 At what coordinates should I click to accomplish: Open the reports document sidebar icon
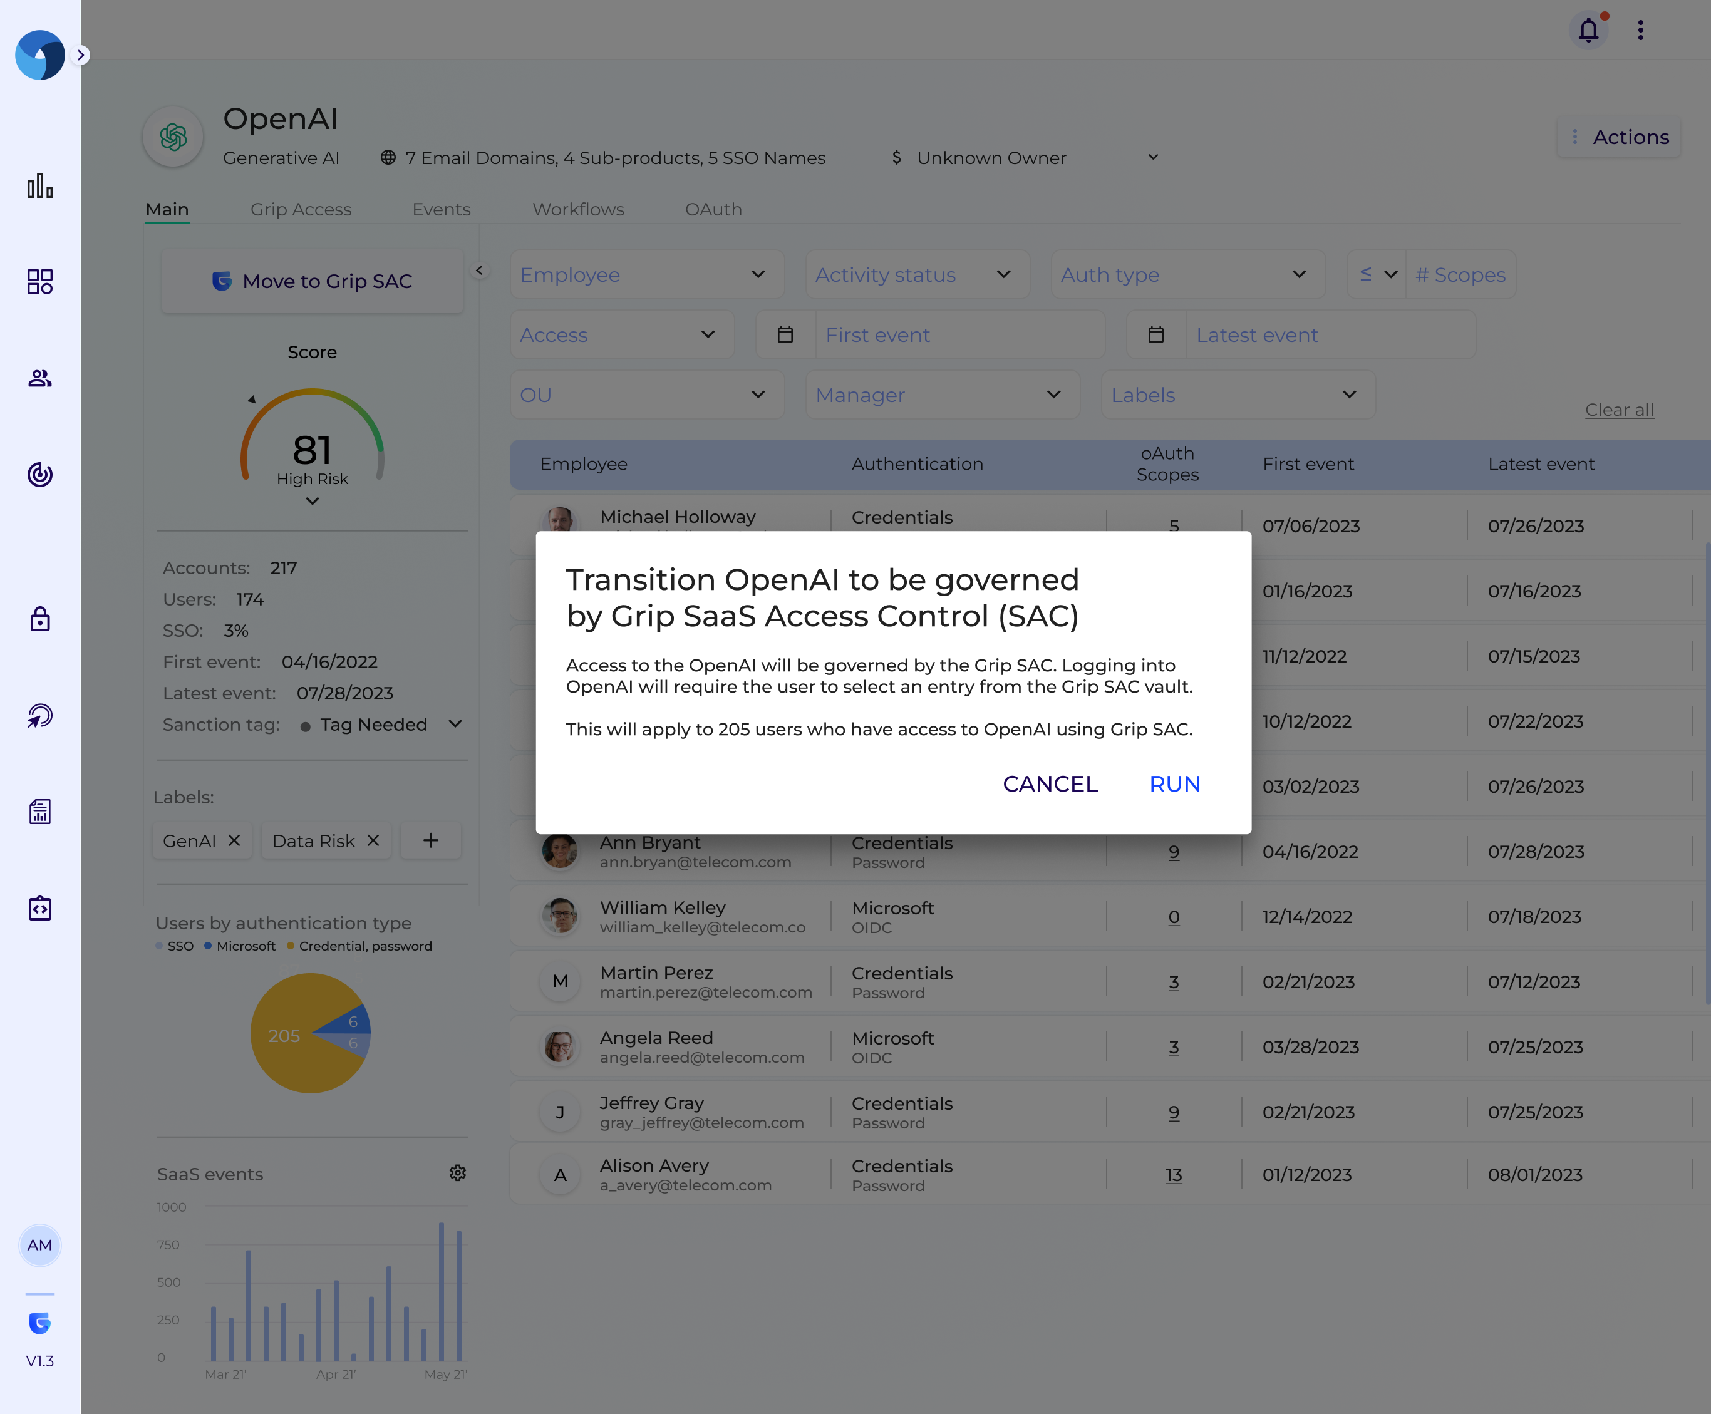(40, 811)
